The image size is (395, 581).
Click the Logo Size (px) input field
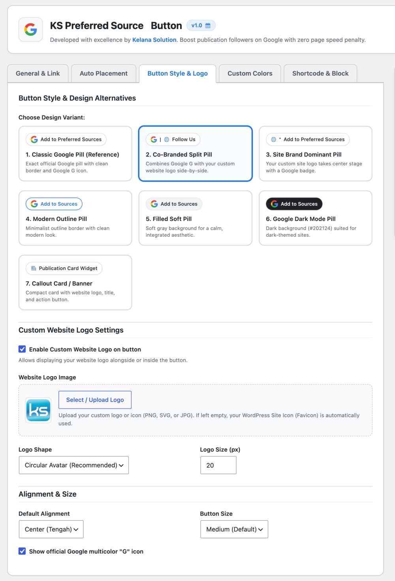click(218, 465)
